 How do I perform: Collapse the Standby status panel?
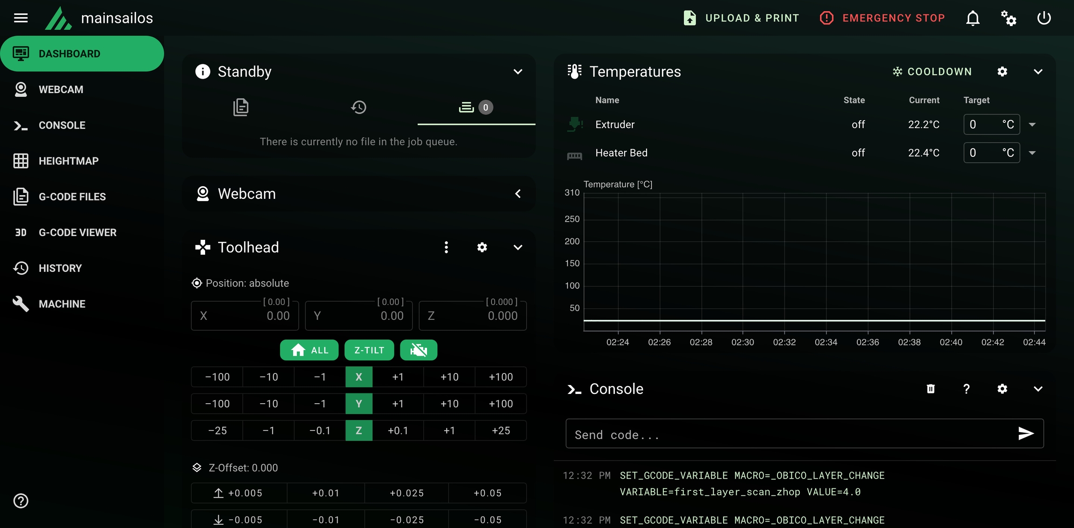[517, 72]
